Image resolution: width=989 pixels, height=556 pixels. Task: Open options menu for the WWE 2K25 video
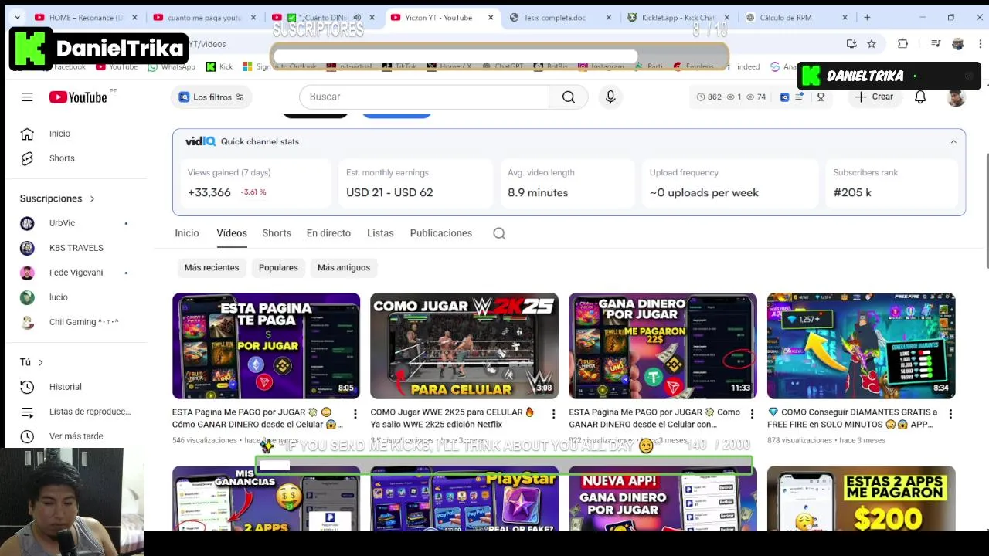553,415
